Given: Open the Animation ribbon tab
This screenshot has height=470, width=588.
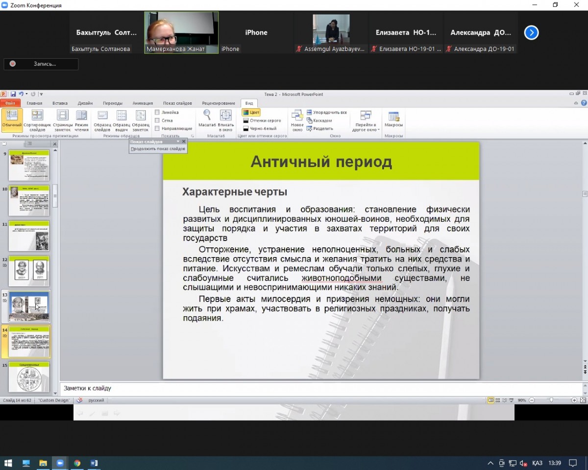Looking at the screenshot, I should coord(143,103).
